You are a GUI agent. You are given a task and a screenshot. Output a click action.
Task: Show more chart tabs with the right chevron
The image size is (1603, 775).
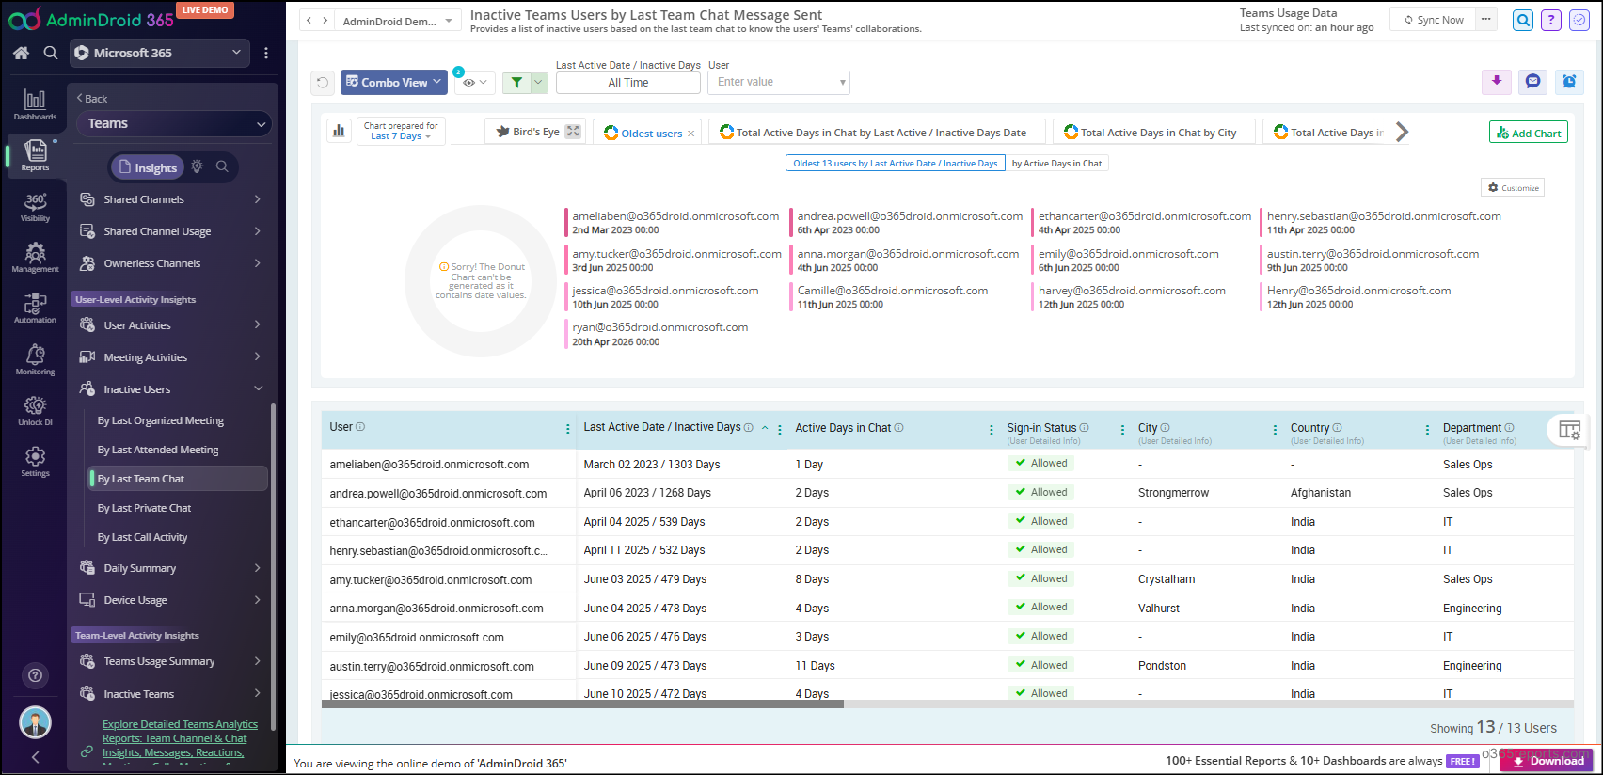pos(1403,132)
